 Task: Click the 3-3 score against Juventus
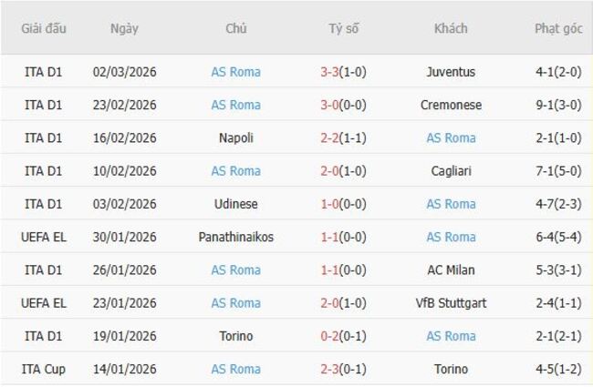pyautogui.click(x=329, y=72)
